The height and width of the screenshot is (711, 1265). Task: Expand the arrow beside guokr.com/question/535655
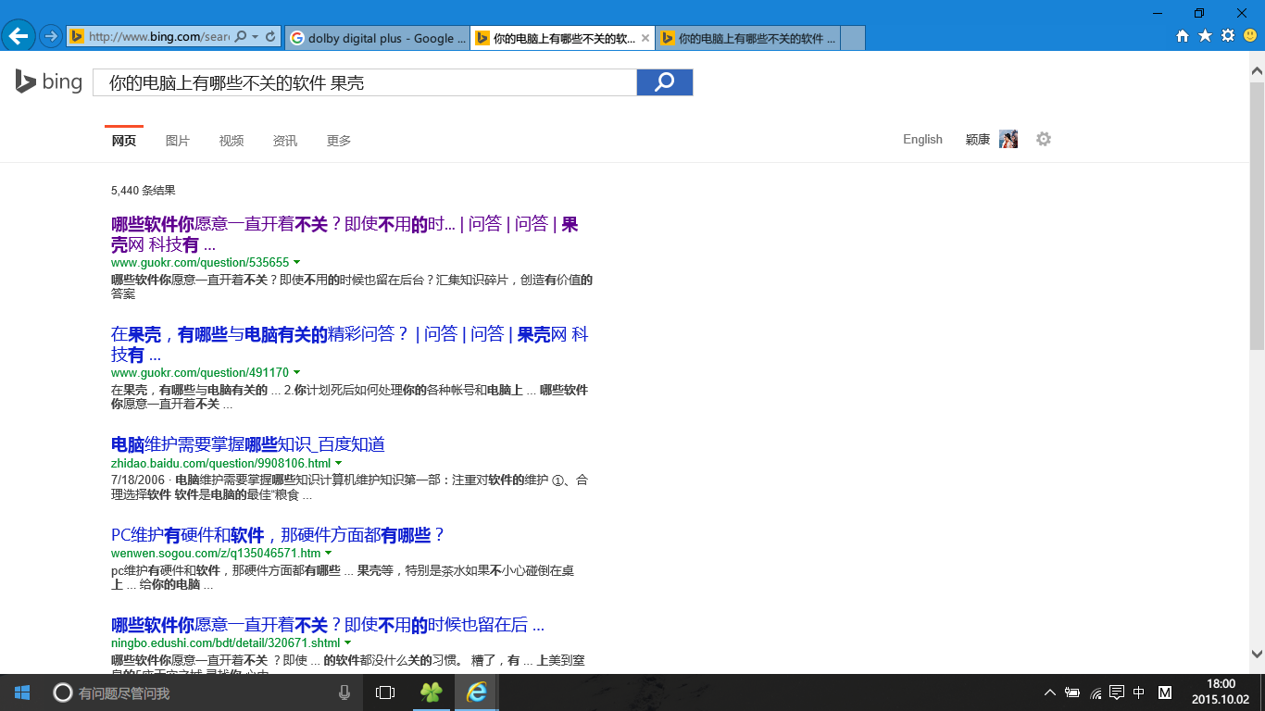tap(296, 263)
